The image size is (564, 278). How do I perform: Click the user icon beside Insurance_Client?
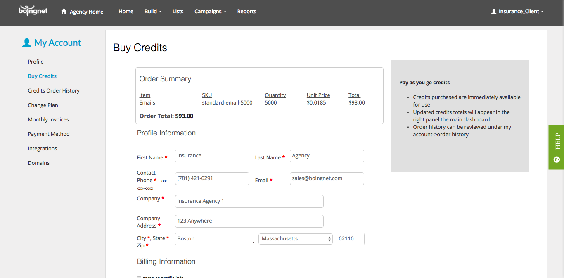[x=494, y=12]
